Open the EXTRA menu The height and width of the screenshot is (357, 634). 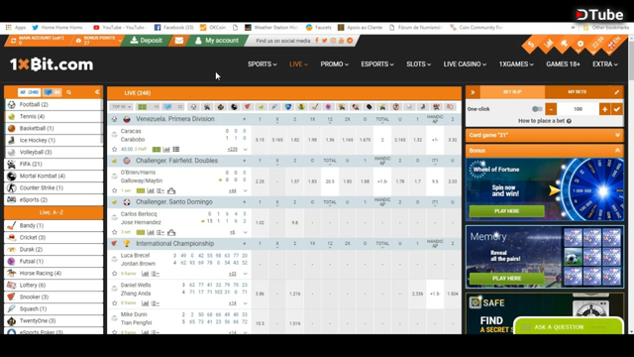point(605,63)
